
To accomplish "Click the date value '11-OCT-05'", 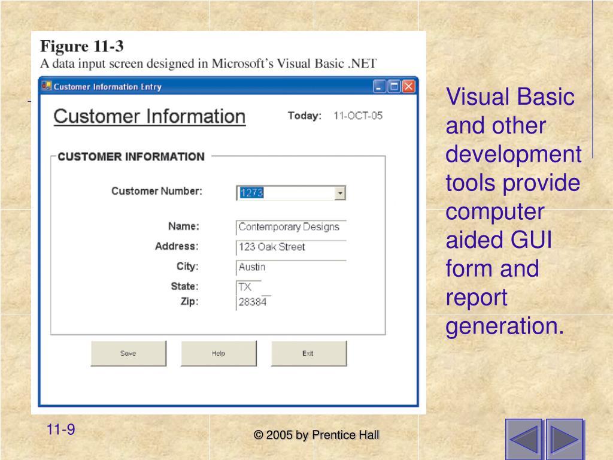I will click(x=358, y=116).
